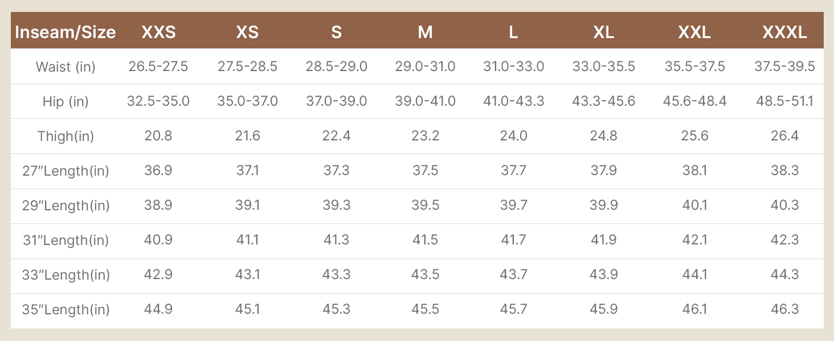Select the 35″Length(in) row label
Viewport: 834px width, 341px height.
(66, 309)
